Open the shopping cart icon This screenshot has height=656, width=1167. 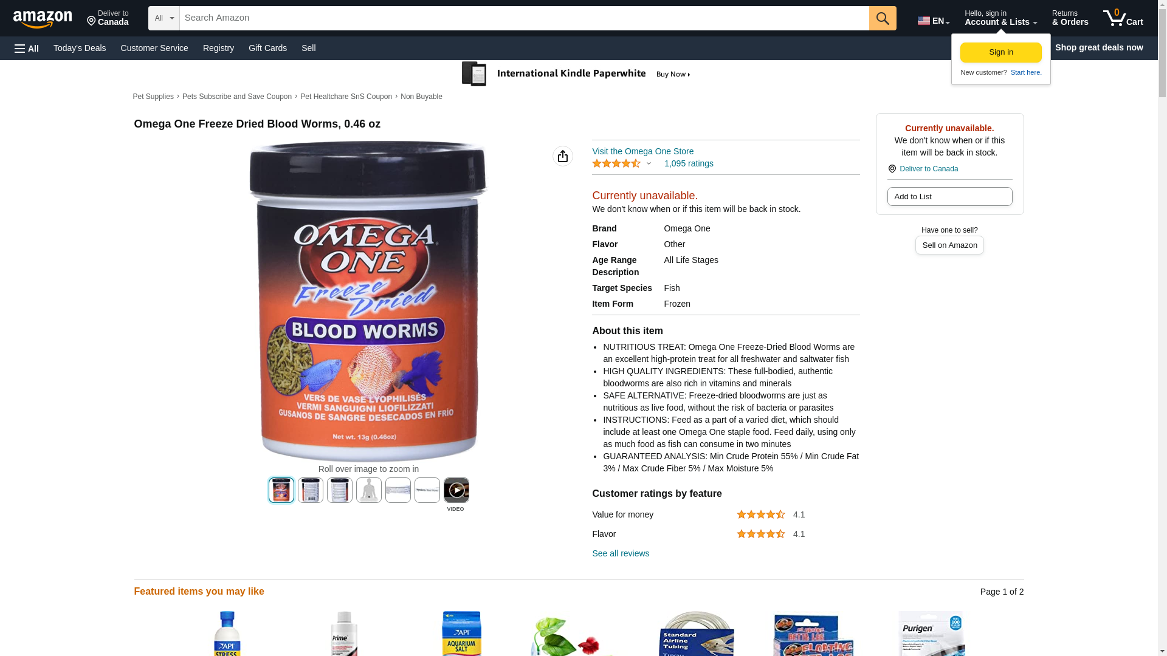[1123, 18]
